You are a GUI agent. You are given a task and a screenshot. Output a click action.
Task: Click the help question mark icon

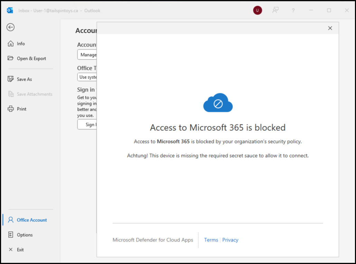(293, 10)
